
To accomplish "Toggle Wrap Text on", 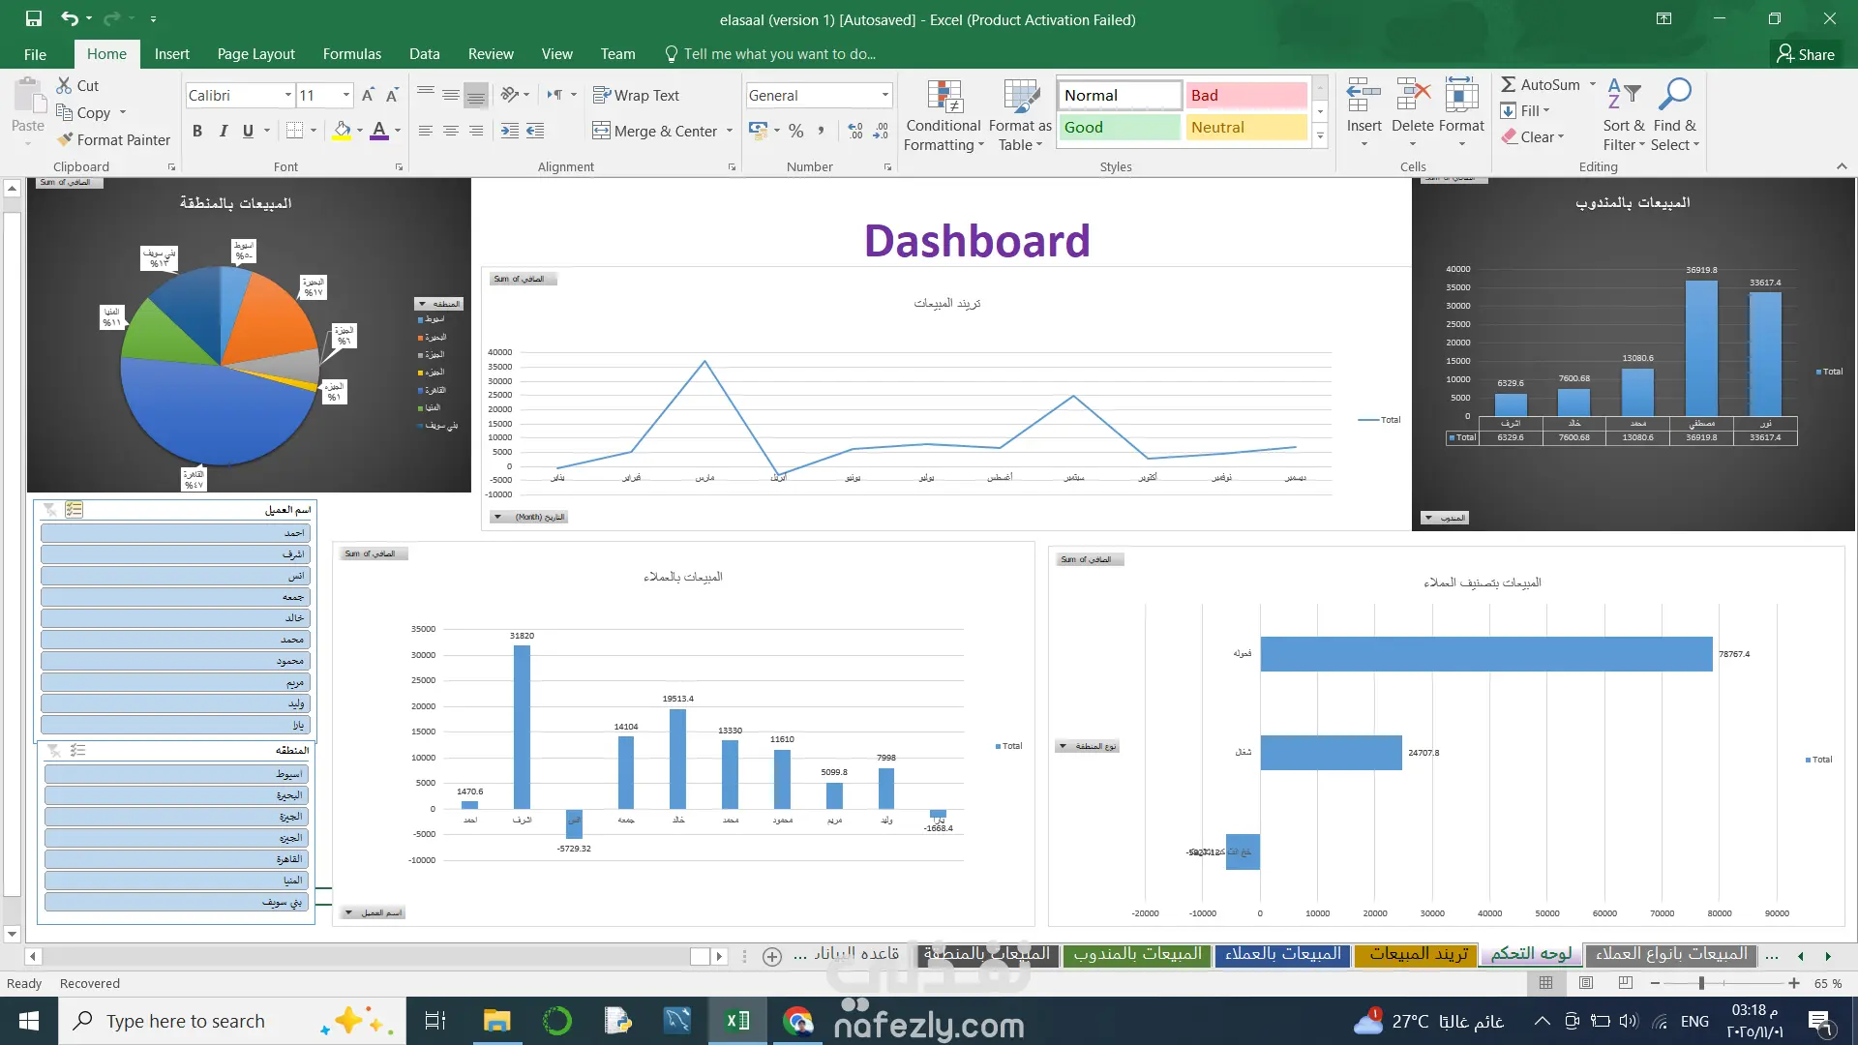I will 636,95.
